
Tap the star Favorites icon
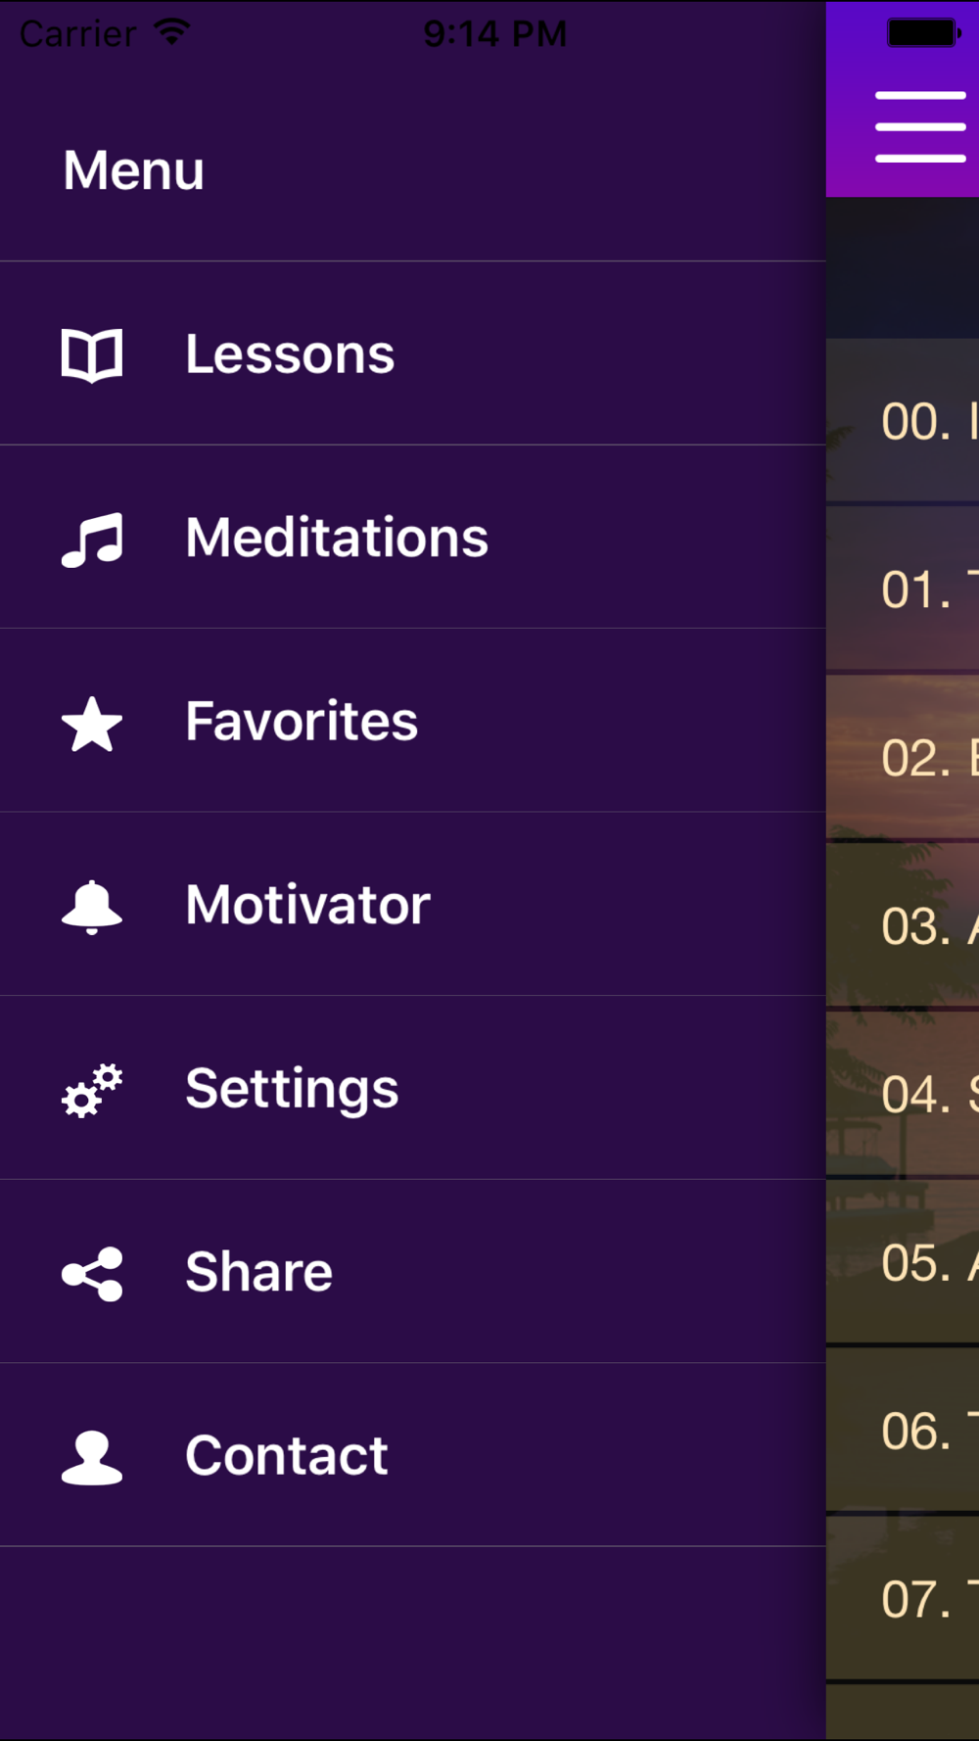point(92,724)
